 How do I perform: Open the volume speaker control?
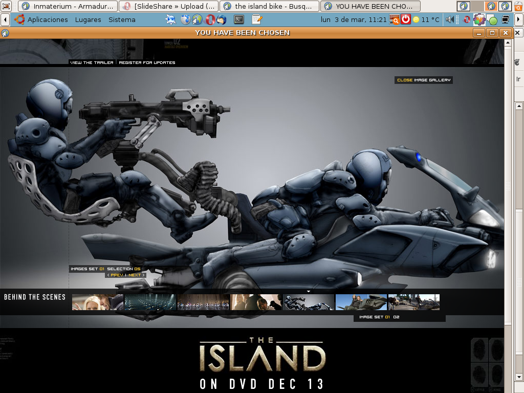click(x=450, y=19)
